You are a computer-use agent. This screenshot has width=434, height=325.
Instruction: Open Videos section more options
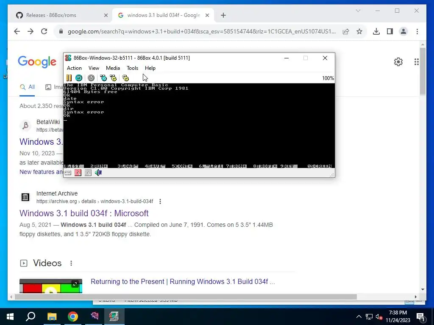71,263
